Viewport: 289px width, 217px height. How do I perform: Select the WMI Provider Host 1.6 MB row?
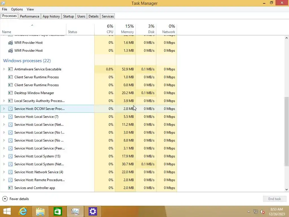click(88, 43)
